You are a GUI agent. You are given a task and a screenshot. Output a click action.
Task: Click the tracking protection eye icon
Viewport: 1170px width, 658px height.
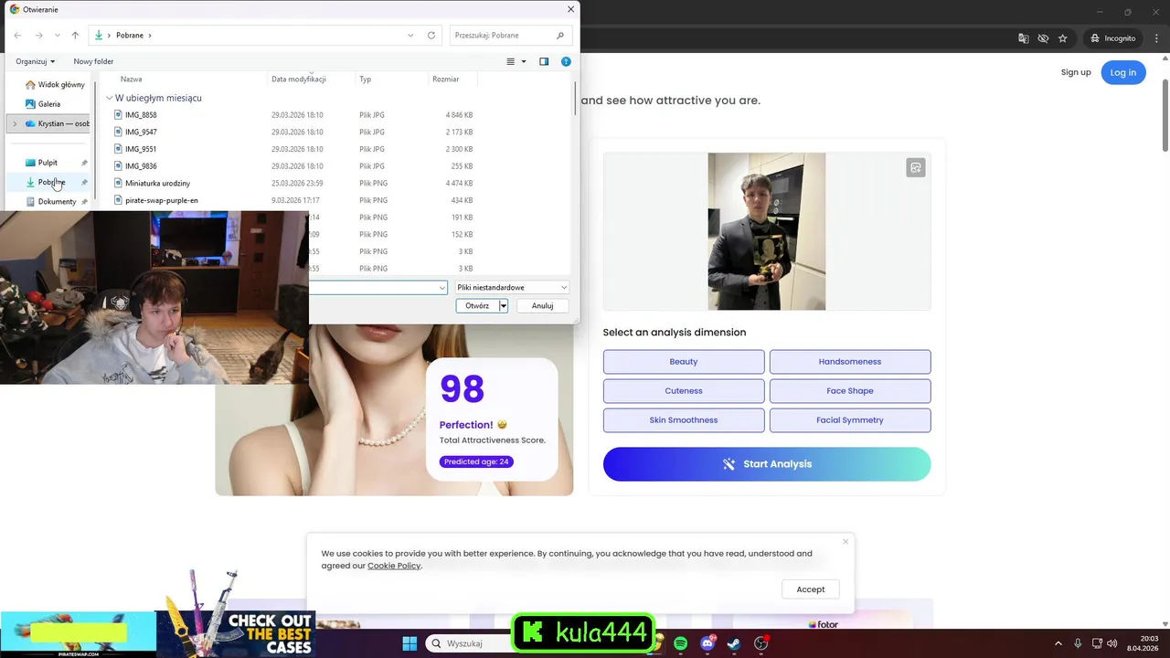tap(1043, 38)
